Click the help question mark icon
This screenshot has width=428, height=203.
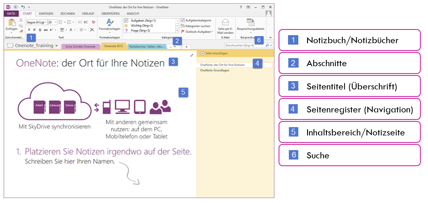point(241,7)
